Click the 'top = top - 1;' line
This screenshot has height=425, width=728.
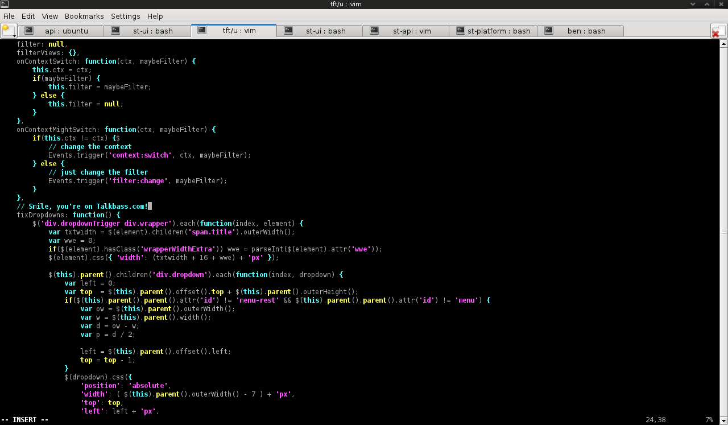tap(108, 360)
